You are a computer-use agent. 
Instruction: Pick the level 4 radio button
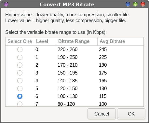click(x=20, y=81)
